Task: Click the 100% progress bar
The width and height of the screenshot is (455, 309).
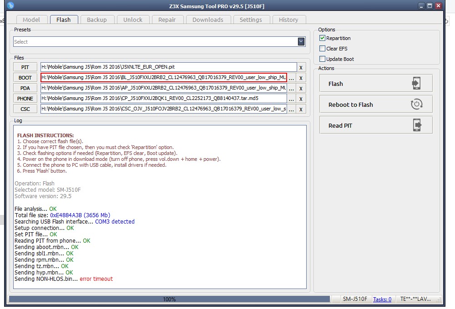Action: pos(169,299)
